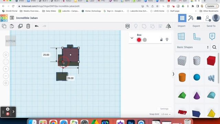
Task: Click the Mirror tool icon
Action: (168, 26)
